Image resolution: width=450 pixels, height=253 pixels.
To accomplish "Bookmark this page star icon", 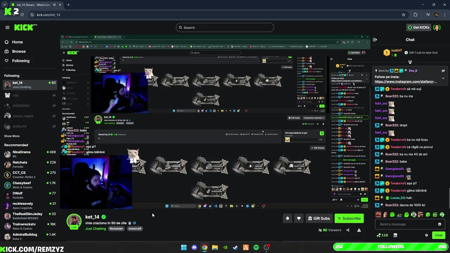I will 404,15.
